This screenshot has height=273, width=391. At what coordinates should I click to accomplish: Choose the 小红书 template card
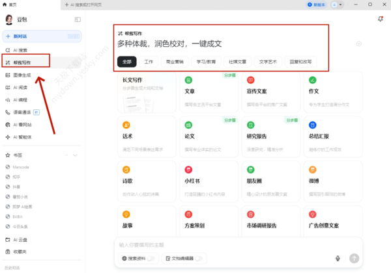(209, 181)
